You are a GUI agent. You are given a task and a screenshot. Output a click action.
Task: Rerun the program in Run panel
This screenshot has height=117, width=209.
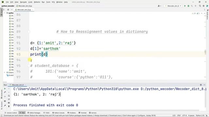click(x=5, y=89)
